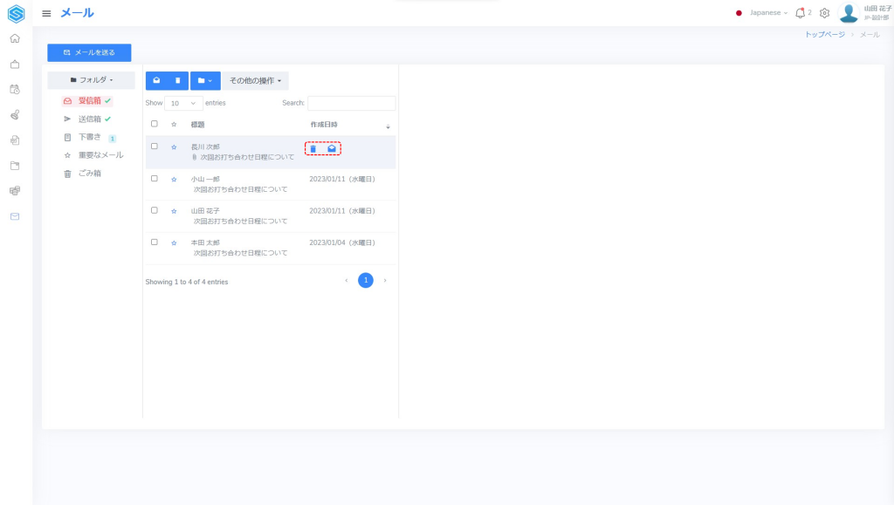
Task: Open the 送信箱 folder
Action: [x=89, y=119]
